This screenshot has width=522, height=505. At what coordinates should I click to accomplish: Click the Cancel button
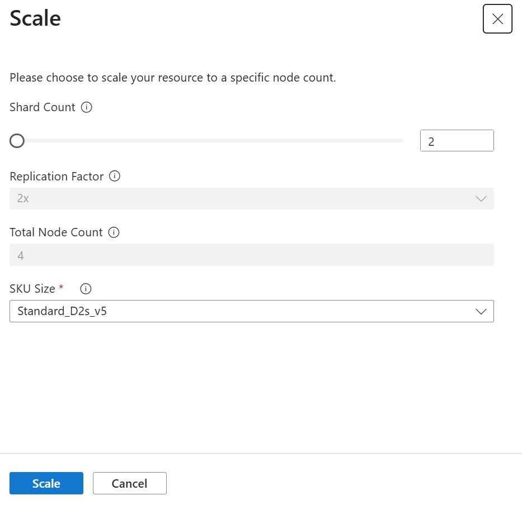tap(129, 483)
